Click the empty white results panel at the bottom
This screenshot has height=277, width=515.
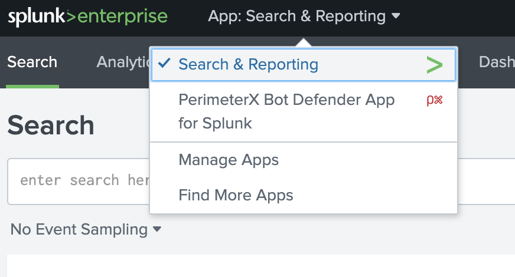[260, 266]
